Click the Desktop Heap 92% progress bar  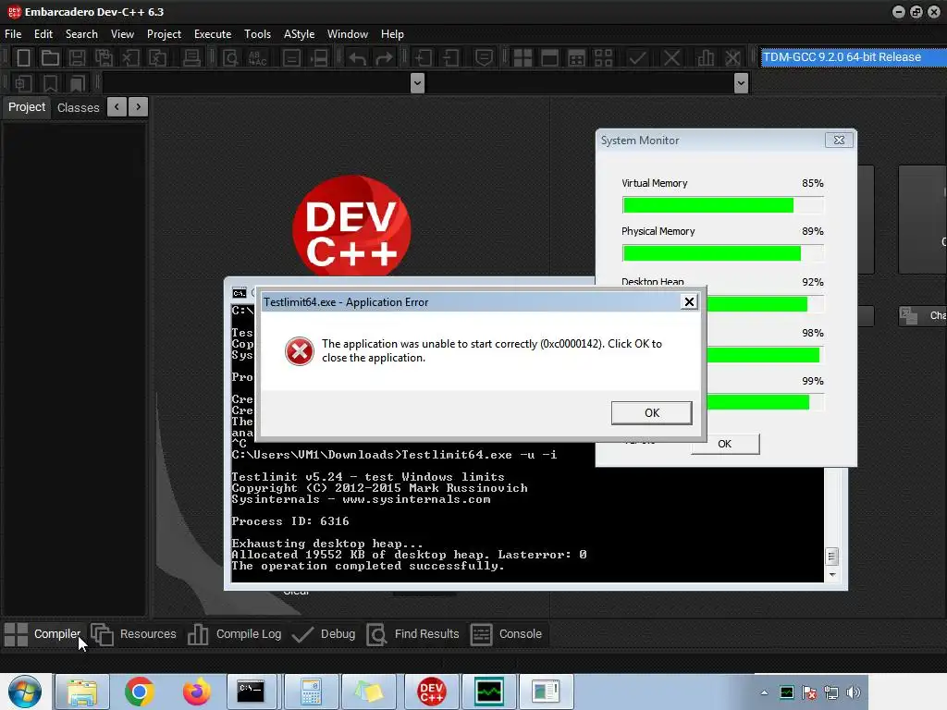point(763,303)
